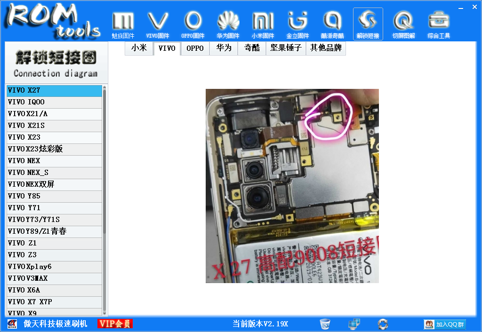
Task: Click the computers network icon in status bar
Action: (x=354, y=324)
